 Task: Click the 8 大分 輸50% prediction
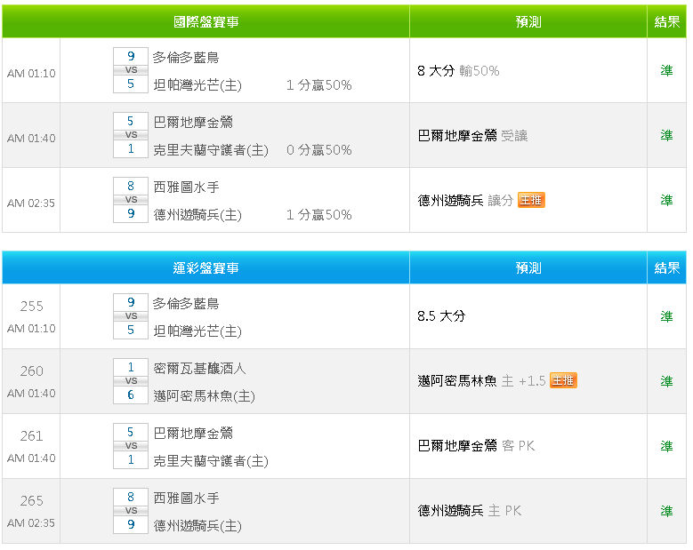pos(458,70)
